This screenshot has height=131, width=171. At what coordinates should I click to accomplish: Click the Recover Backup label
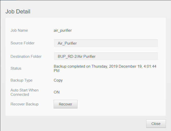[x=25, y=104]
